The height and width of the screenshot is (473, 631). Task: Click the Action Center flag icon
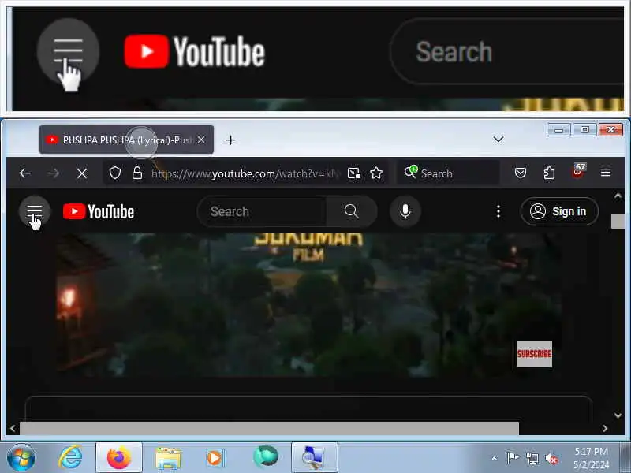point(513,458)
